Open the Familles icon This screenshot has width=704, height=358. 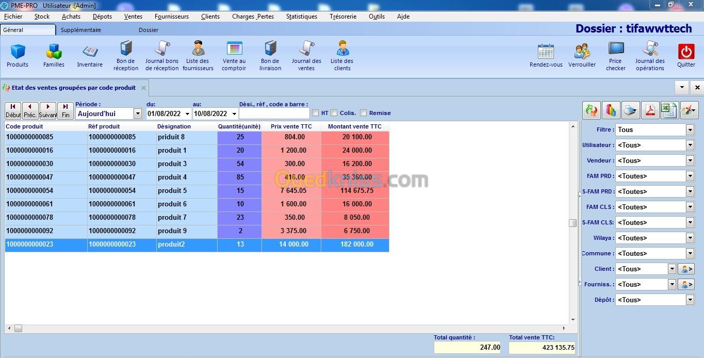(54, 56)
